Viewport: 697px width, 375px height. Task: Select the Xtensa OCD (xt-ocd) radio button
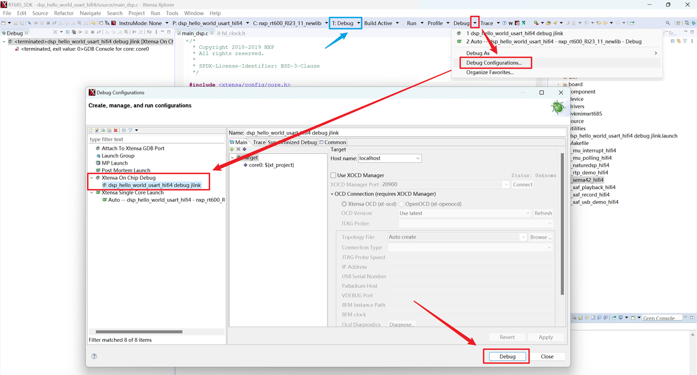pos(344,204)
